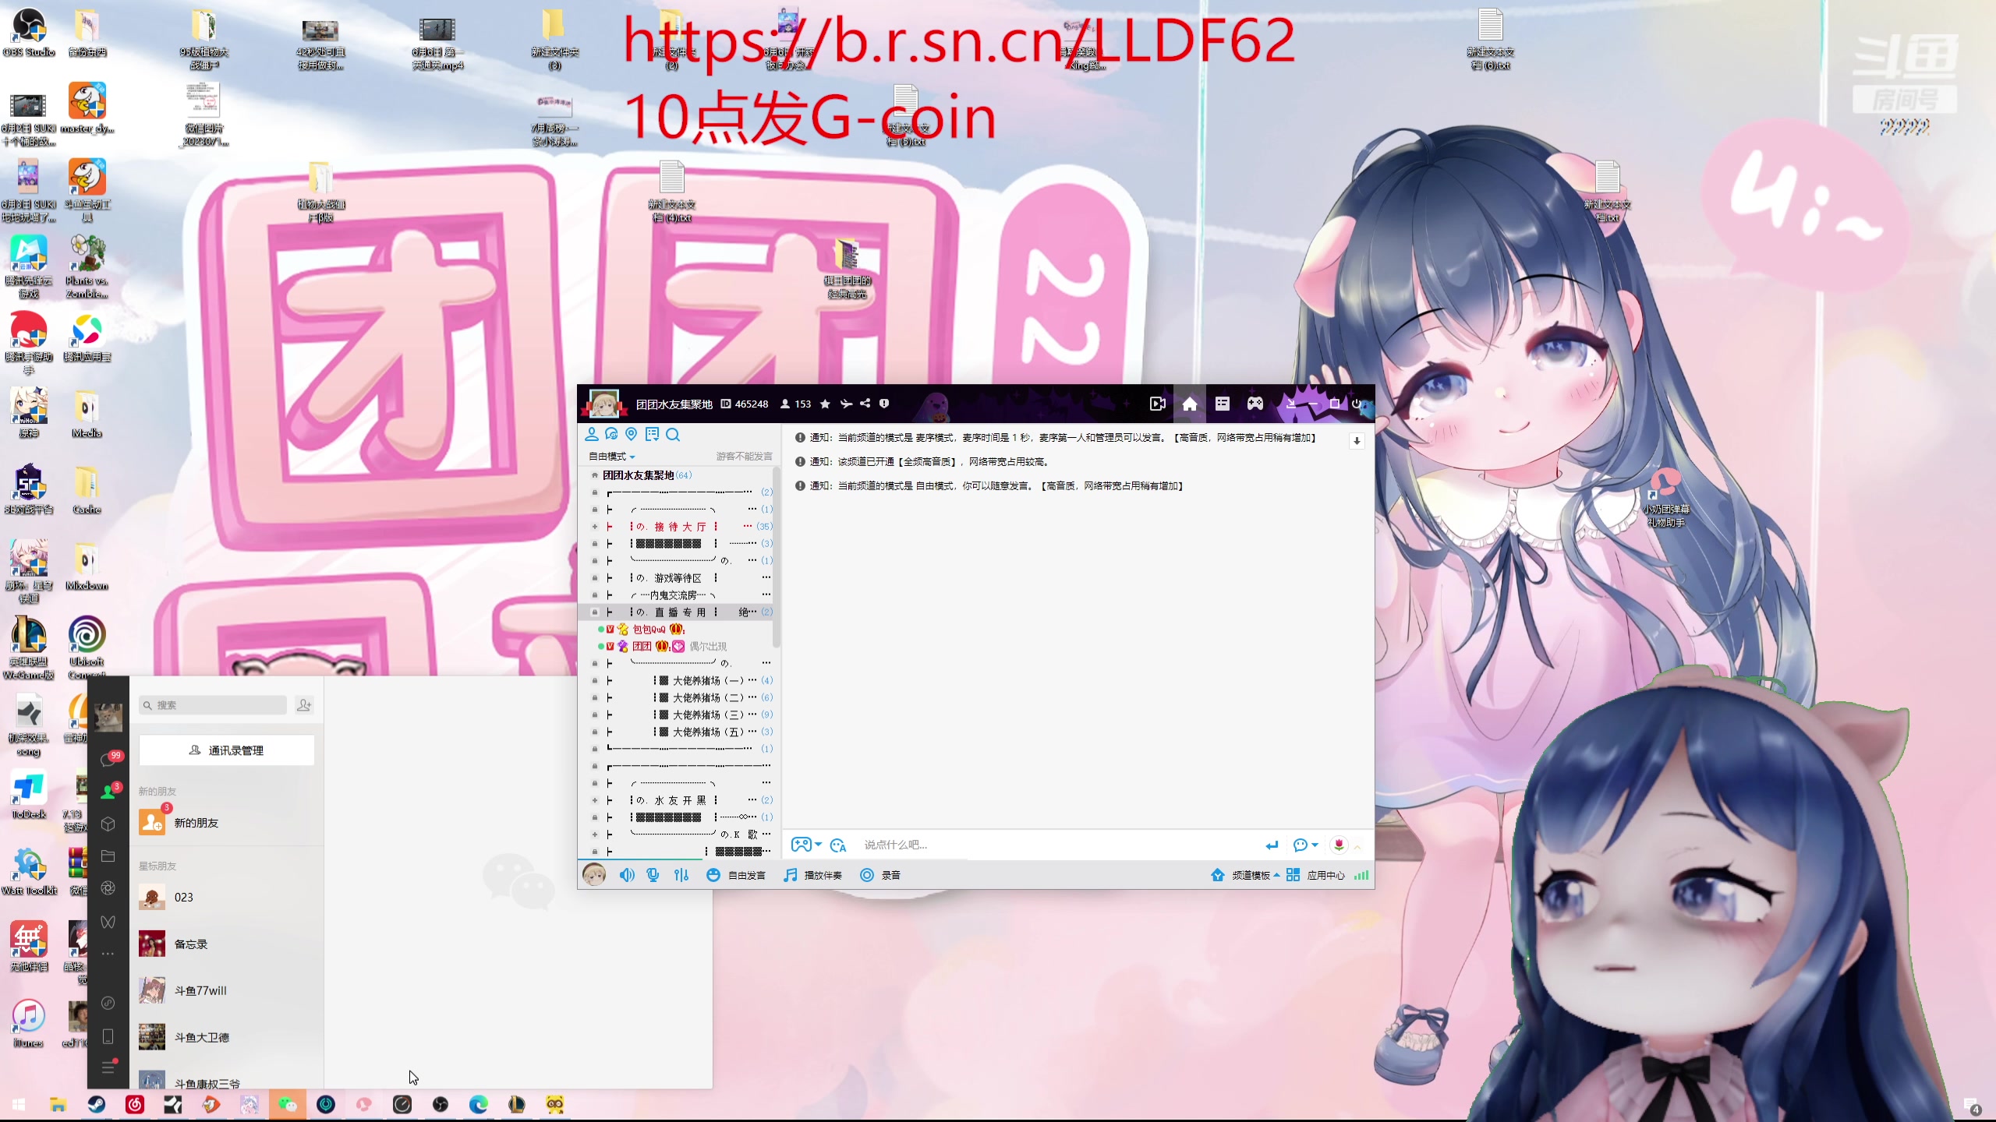Click the video live icon in header

[x=1157, y=404]
